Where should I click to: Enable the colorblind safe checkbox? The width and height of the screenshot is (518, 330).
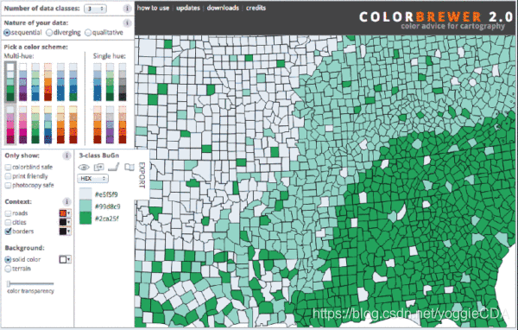pos(8,168)
